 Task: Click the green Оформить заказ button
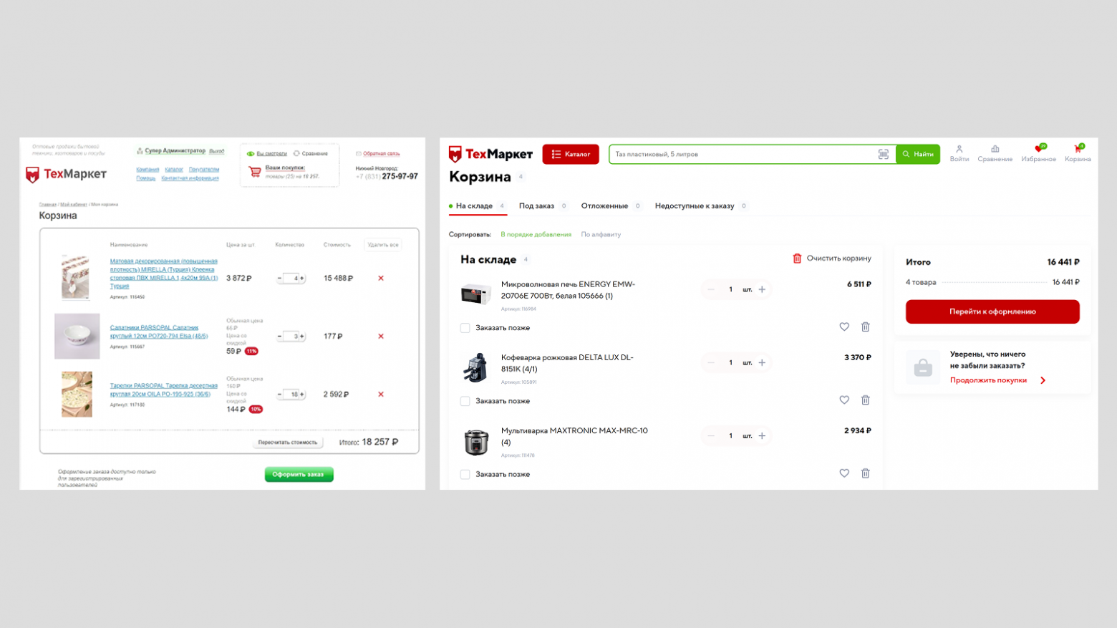[299, 474]
